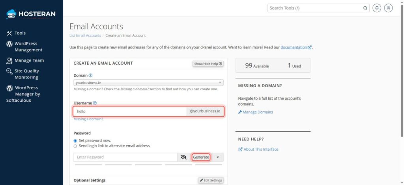Click the Domain help question icon
404x185 pixels.
90,76
